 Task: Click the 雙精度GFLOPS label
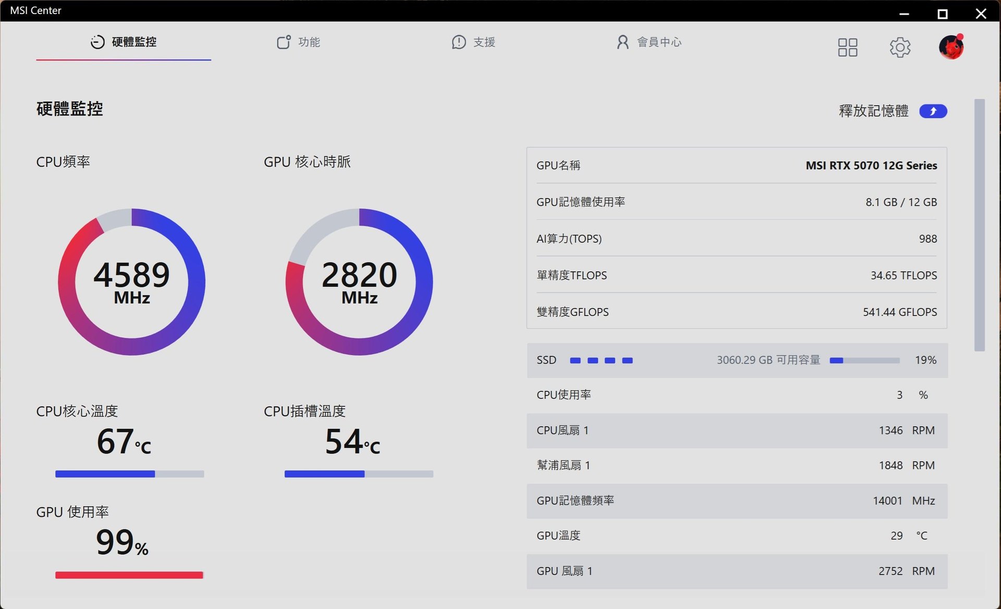572,312
